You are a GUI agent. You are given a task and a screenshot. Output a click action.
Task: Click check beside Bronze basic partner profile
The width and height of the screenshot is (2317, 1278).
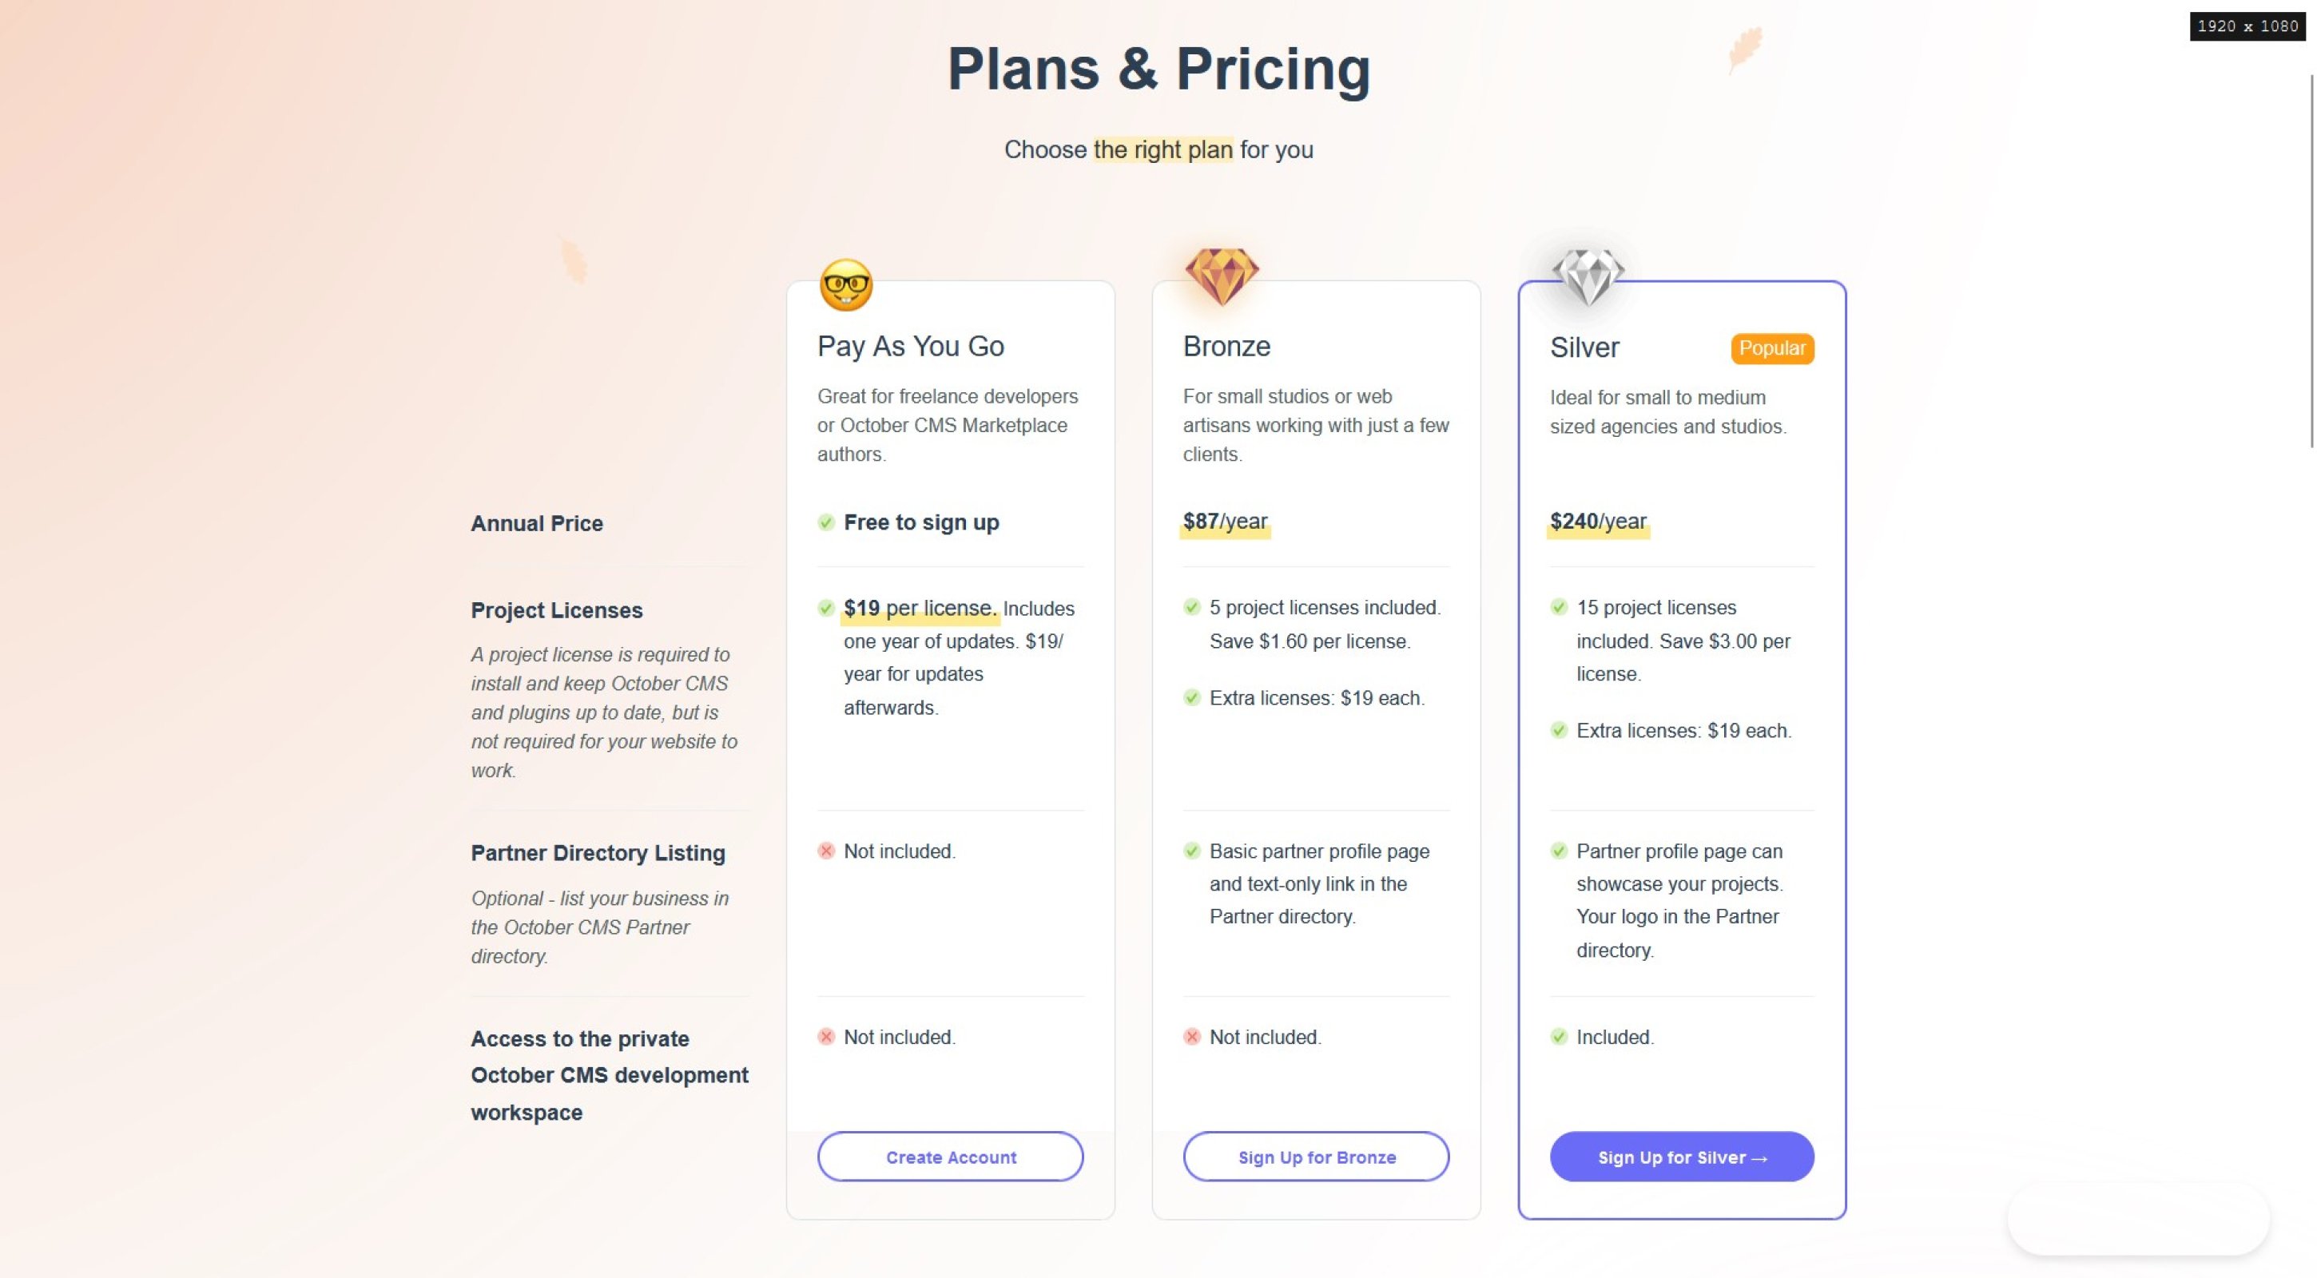(x=1192, y=851)
